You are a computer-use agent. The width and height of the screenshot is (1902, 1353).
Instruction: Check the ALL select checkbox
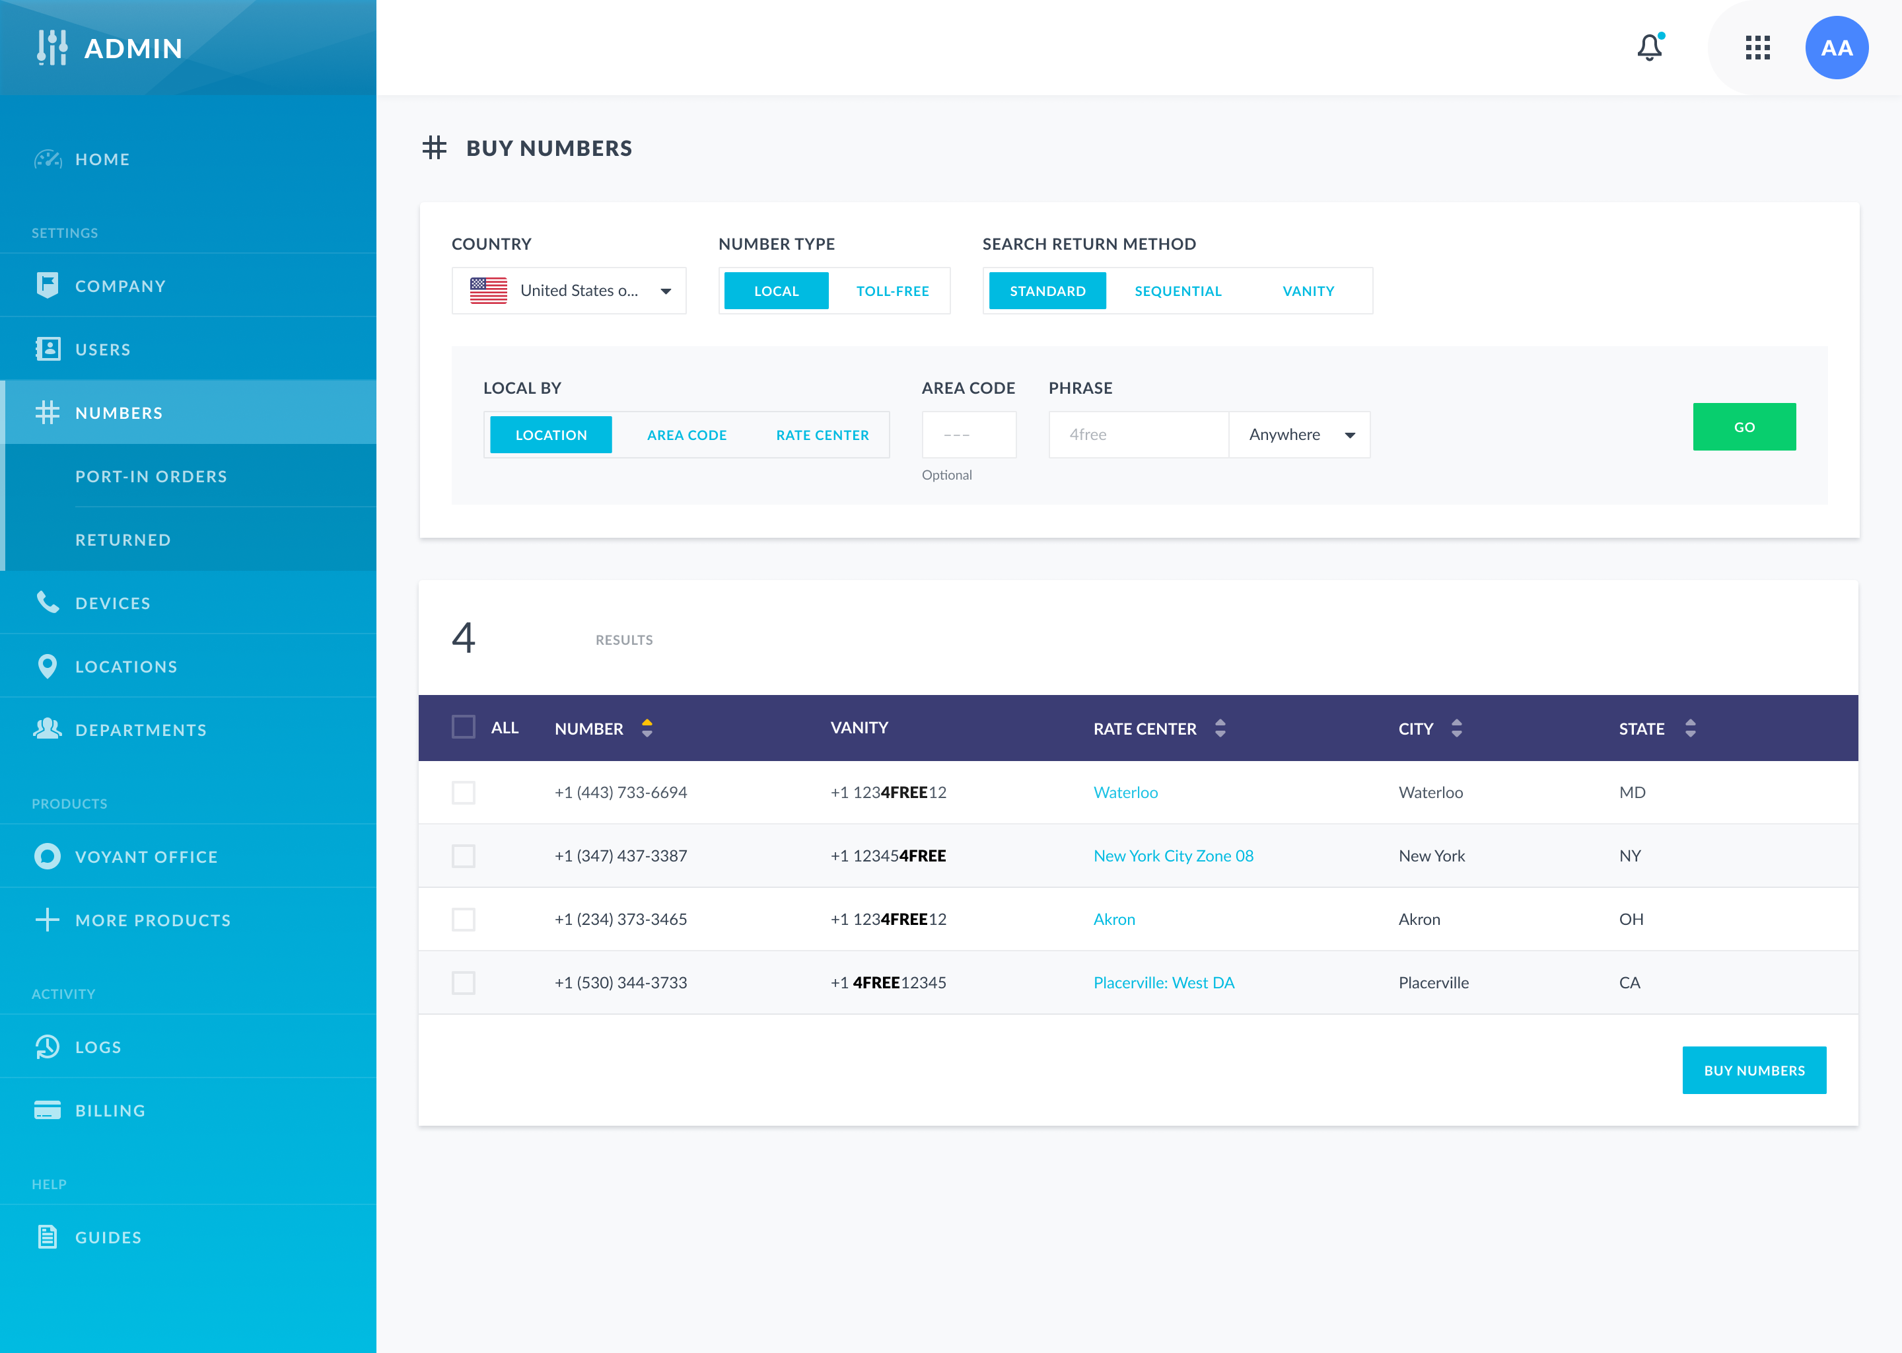coord(463,727)
